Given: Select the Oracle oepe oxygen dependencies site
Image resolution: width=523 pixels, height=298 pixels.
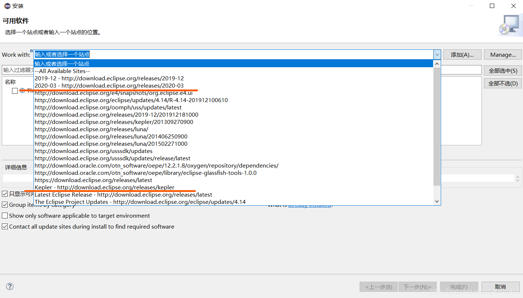Looking at the screenshot, I should coord(234,165).
